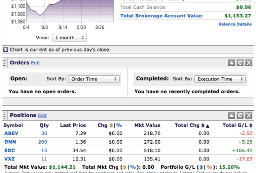Click the asterisk note icon by chart notice
Screen dimensions: 256x173
pos(6,49)
